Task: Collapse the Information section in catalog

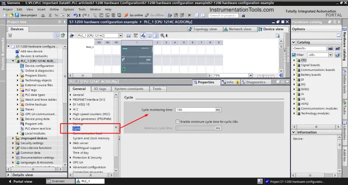Action: click(x=294, y=132)
